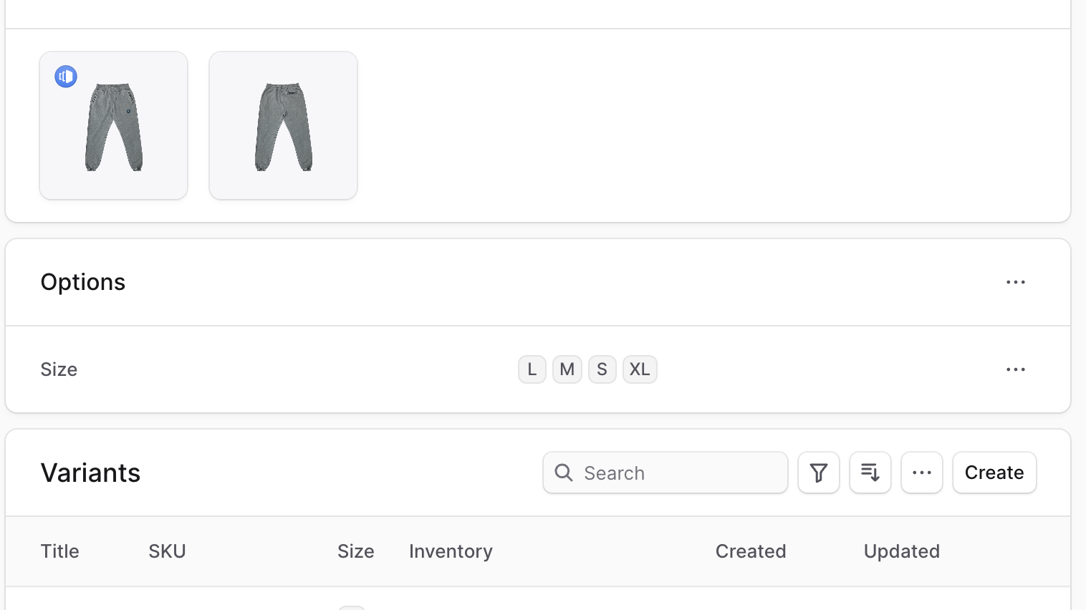
Task: Click the SKU column header
Action: (x=167, y=551)
